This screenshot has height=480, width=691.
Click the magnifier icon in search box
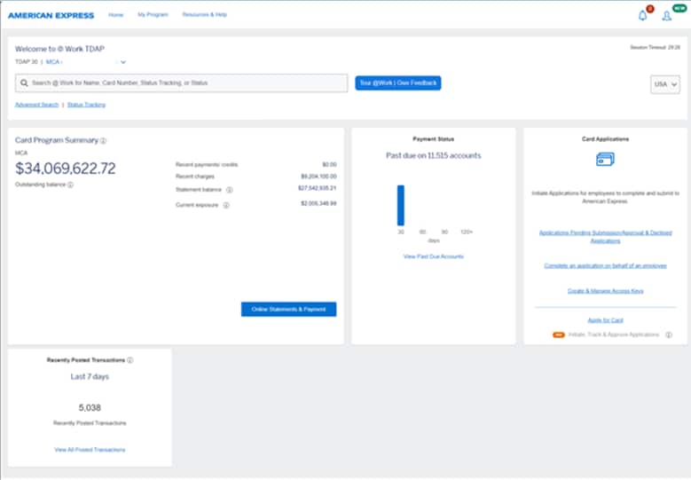tap(24, 83)
